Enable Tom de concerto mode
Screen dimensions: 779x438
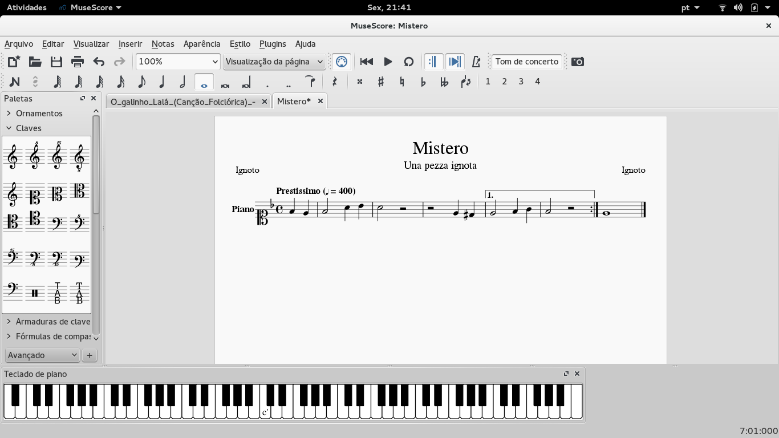[x=526, y=61]
